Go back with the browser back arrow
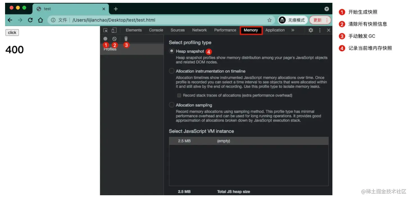Screen dimensions: 412x200 click(x=10, y=20)
